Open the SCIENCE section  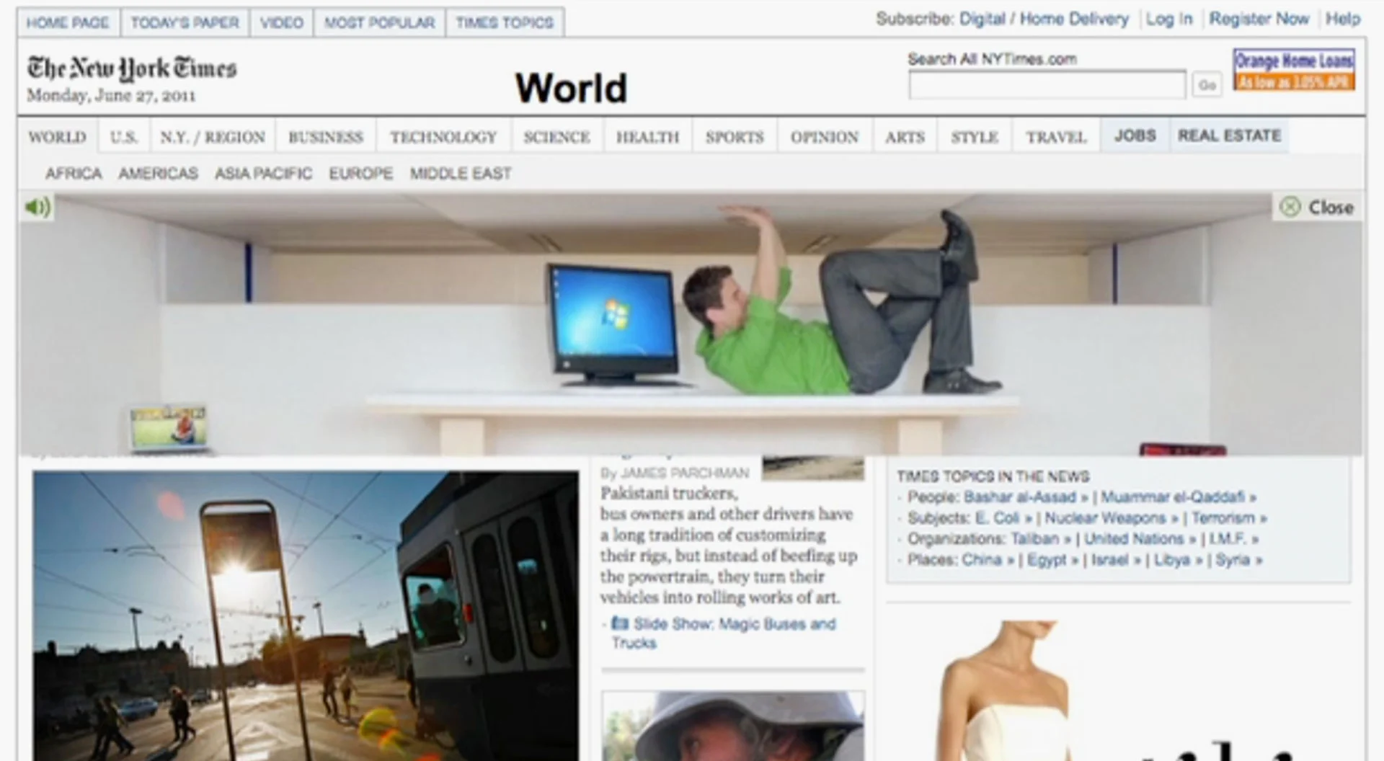click(556, 137)
